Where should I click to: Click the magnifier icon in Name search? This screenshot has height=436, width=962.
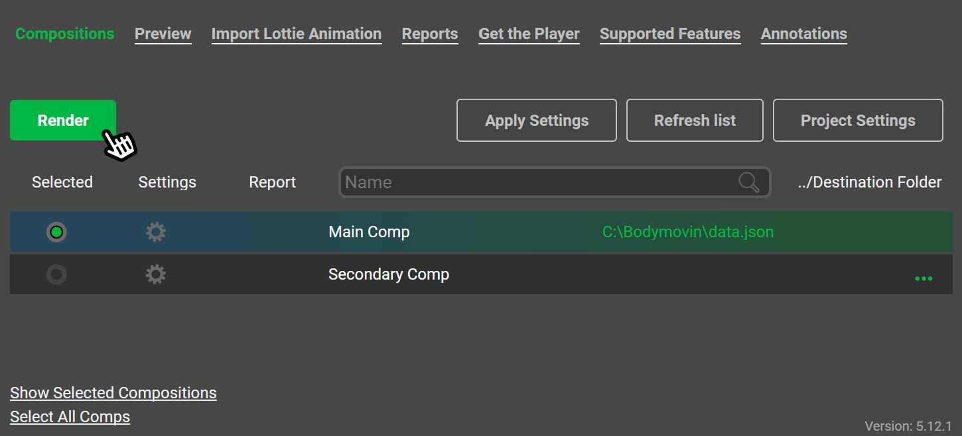[x=749, y=182]
